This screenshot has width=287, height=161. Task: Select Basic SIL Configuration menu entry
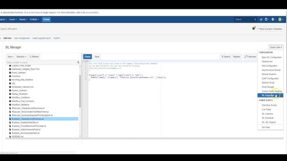tap(270, 57)
